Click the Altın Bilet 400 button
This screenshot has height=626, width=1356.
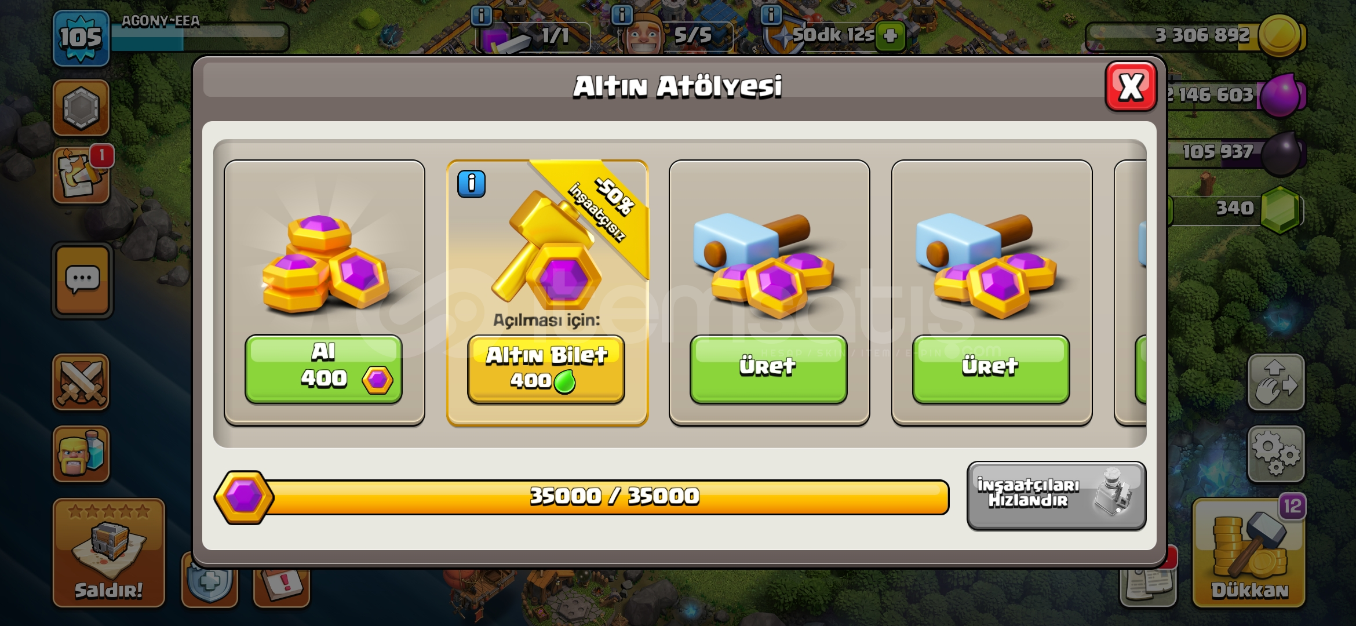[x=546, y=369]
